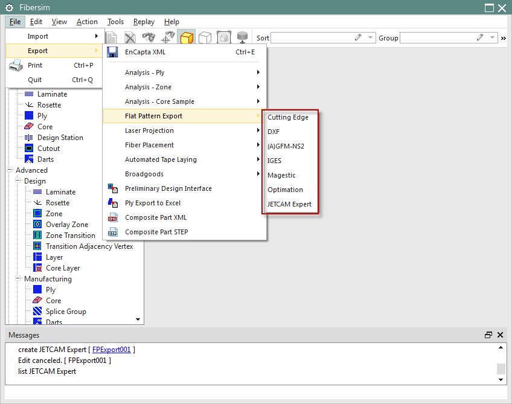Select the shaded cube view icon
The height and width of the screenshot is (404, 512).
pyautogui.click(x=187, y=37)
